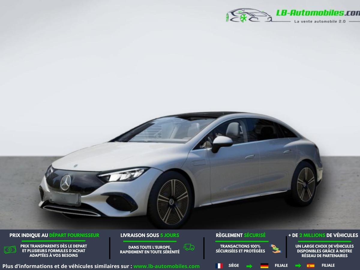Click 'La vente automobile 2.0' tagline
Image resolution: width=360 pixels, height=270 pixels.
point(320,21)
